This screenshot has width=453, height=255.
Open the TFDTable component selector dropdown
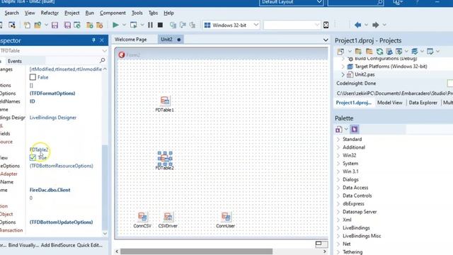click(104, 51)
